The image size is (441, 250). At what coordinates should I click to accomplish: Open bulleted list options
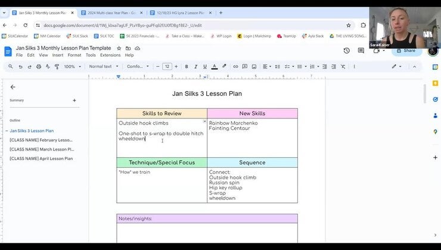tap(302, 67)
